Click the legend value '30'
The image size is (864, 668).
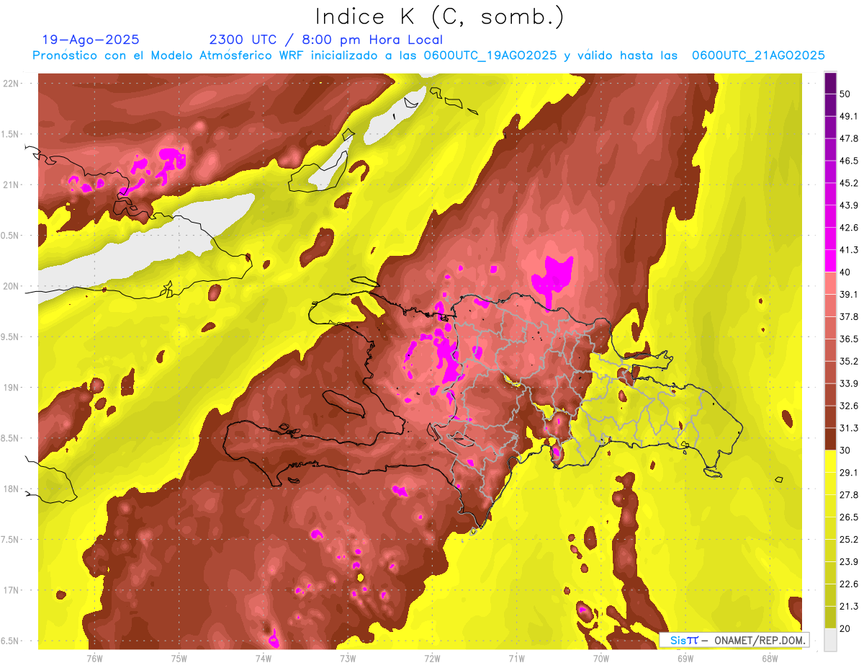(x=846, y=450)
